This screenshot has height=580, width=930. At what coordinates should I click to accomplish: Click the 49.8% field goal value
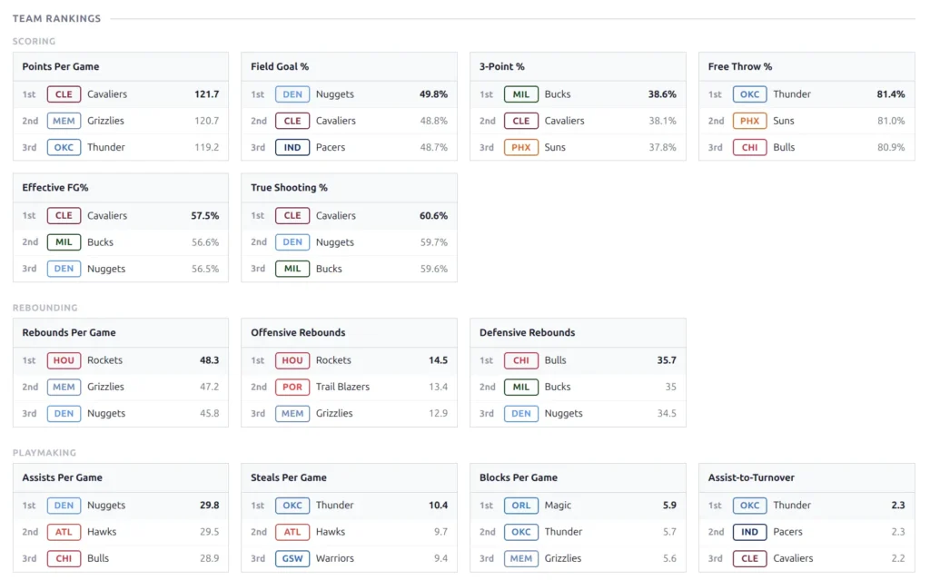[433, 94]
